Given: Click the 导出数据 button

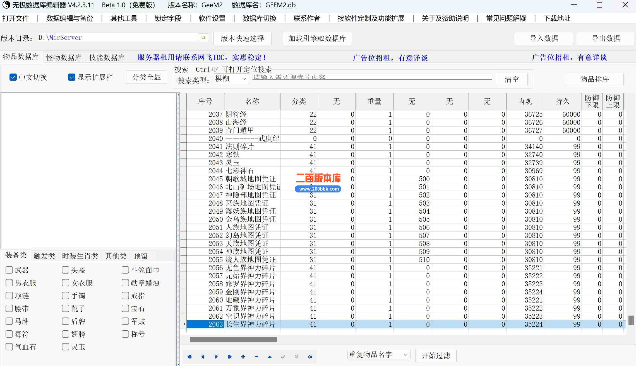Looking at the screenshot, I should [x=606, y=38].
